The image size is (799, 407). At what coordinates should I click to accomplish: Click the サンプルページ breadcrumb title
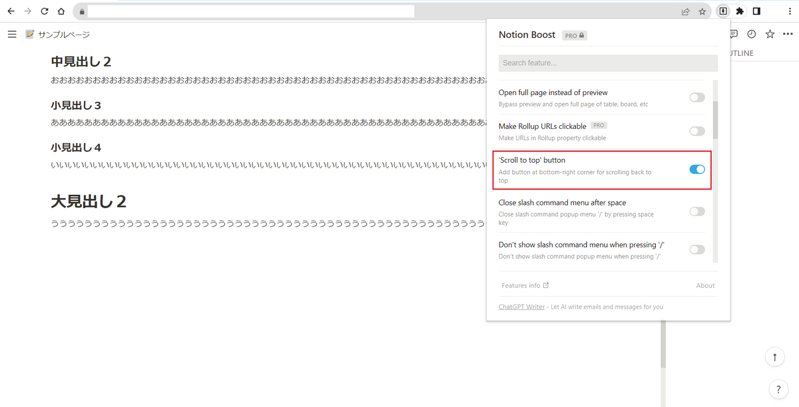64,35
